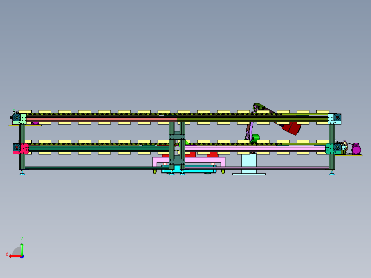Select the pink lower conveyor beam
371x278 pixels.
pyautogui.click(x=255, y=149)
